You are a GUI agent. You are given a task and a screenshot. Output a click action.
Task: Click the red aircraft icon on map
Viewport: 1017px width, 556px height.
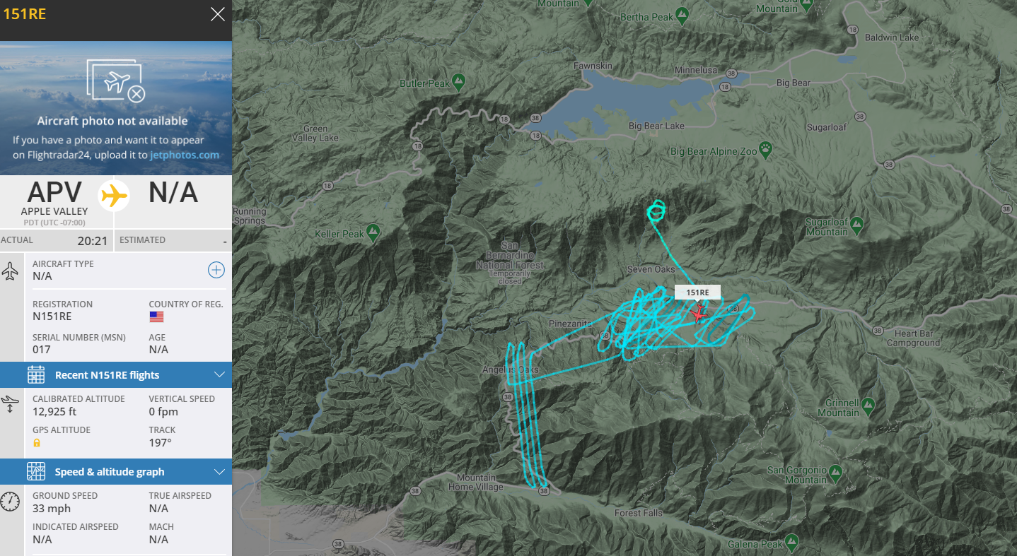coord(699,312)
